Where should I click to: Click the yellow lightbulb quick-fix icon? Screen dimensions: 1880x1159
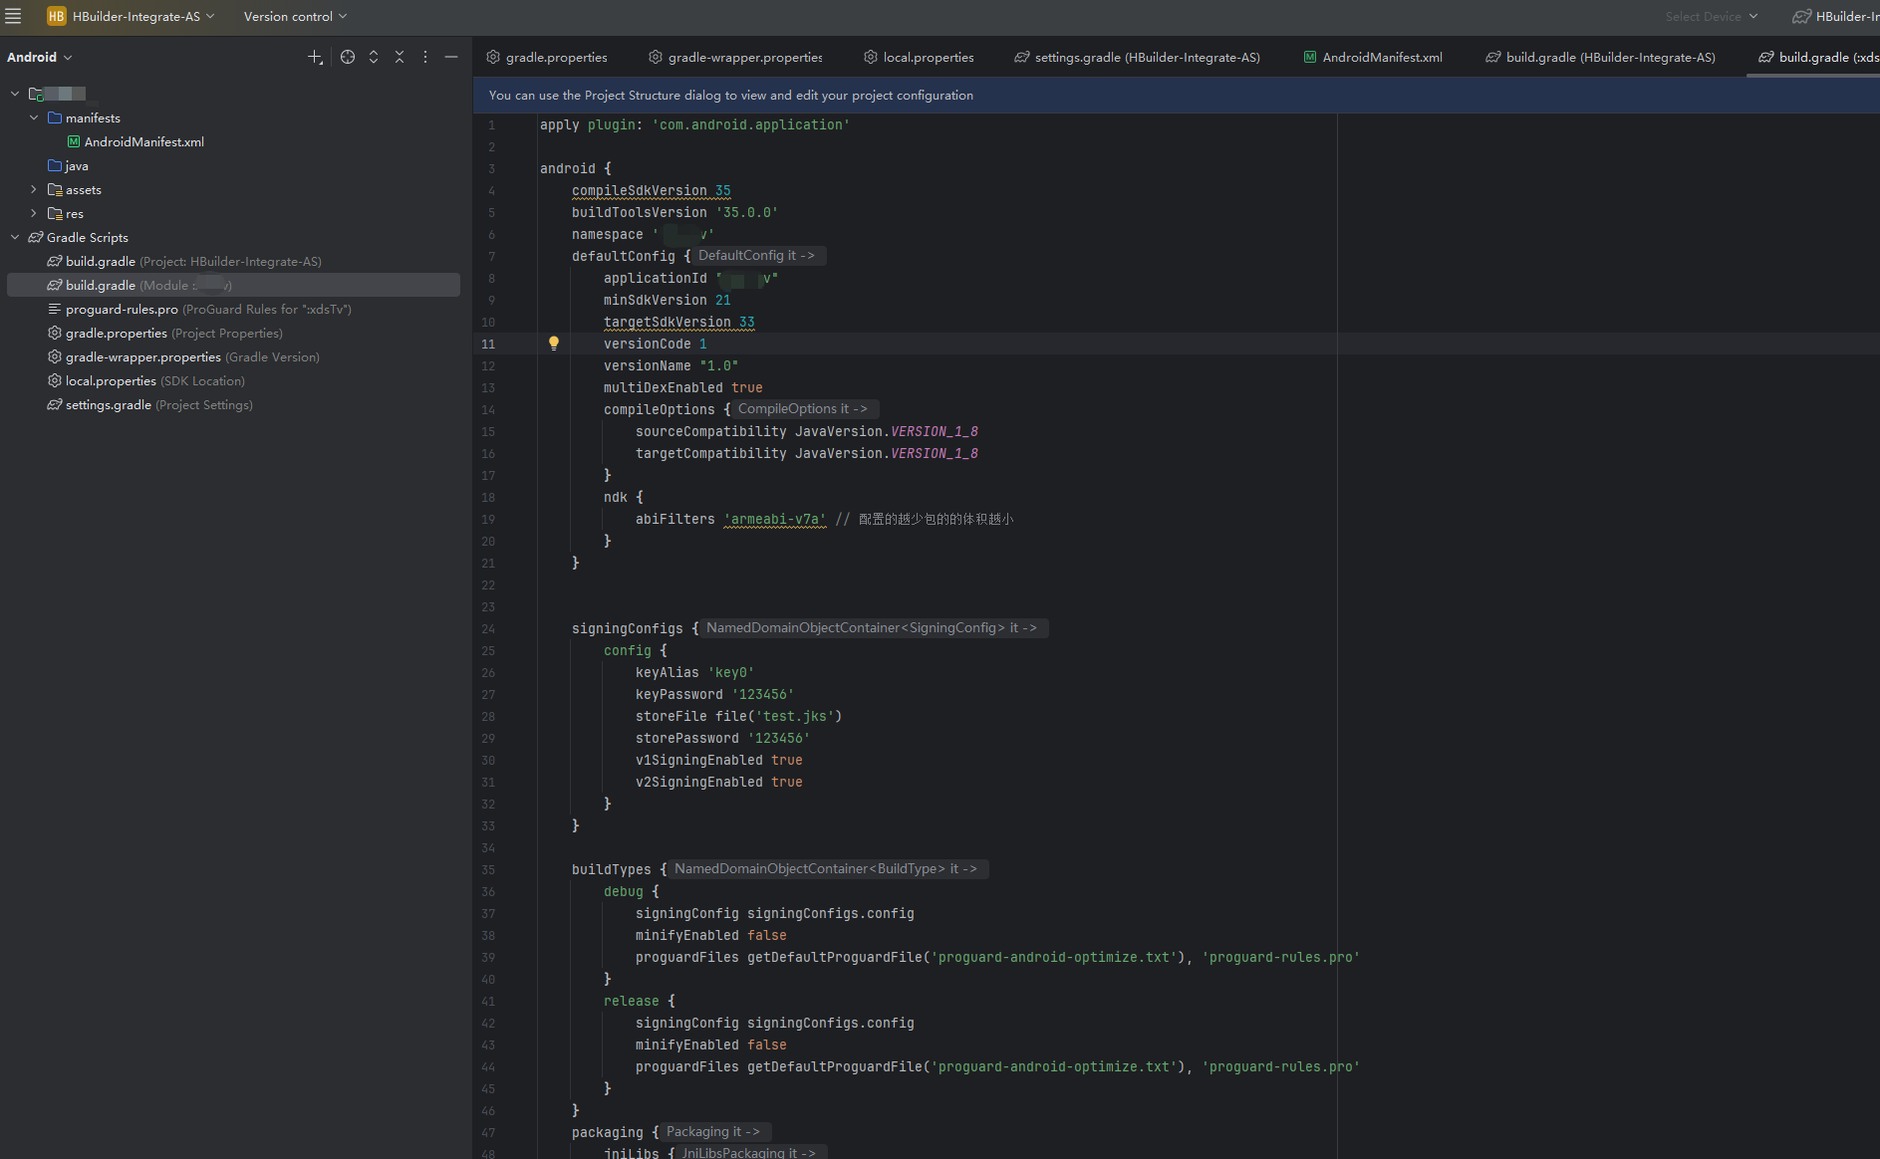554,344
